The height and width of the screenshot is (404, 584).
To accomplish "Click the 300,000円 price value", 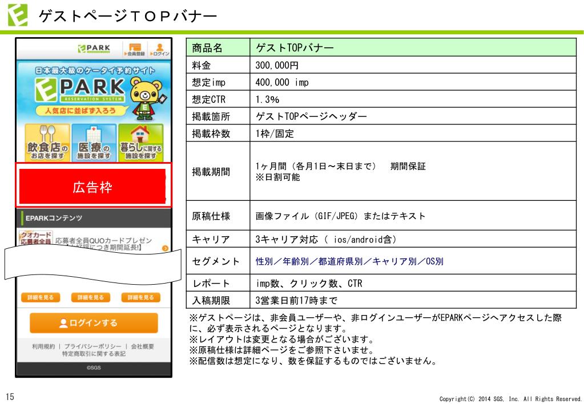I will (x=277, y=66).
